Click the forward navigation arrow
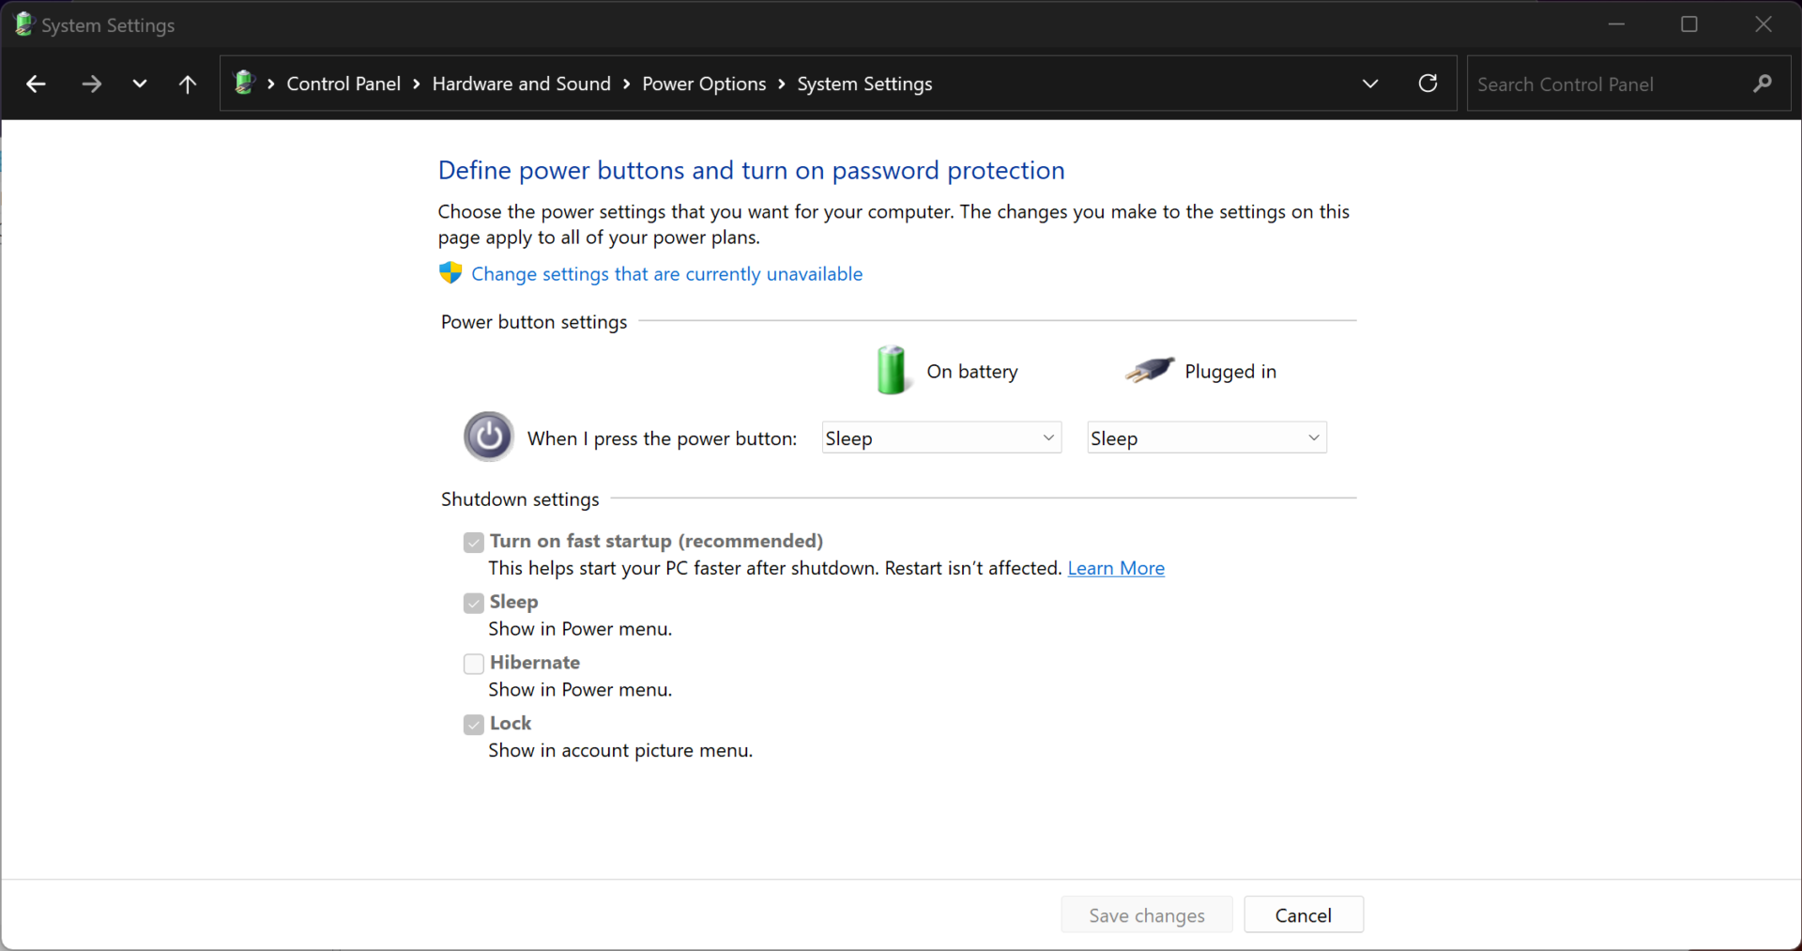This screenshot has height=951, width=1802. tap(91, 84)
